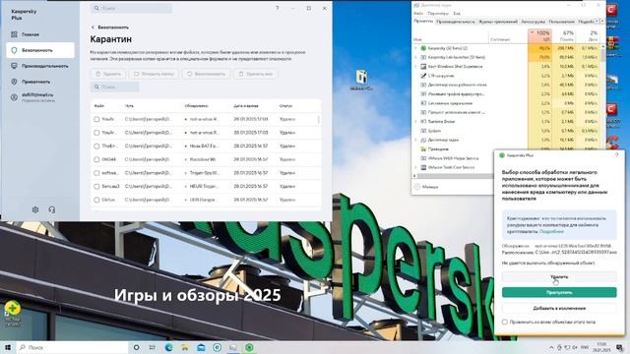The image size is (630, 354).
Task: Switch to Автозагрузка tab in Task Manager
Action: coord(533,22)
